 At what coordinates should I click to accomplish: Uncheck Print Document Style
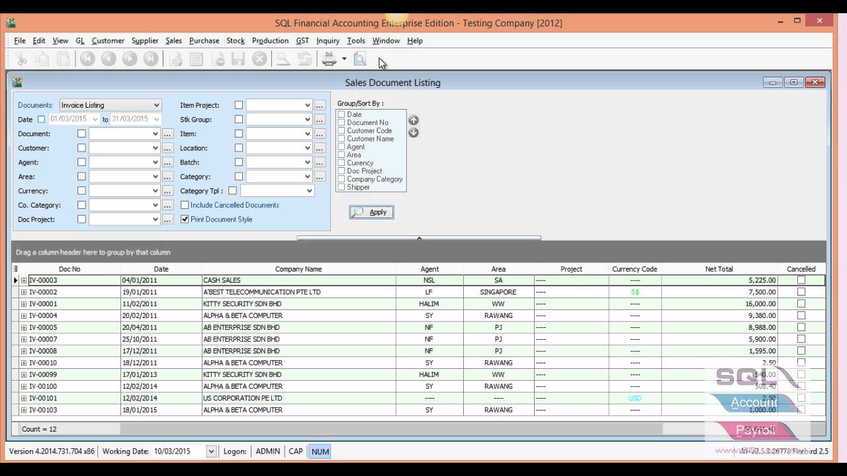pyautogui.click(x=185, y=219)
